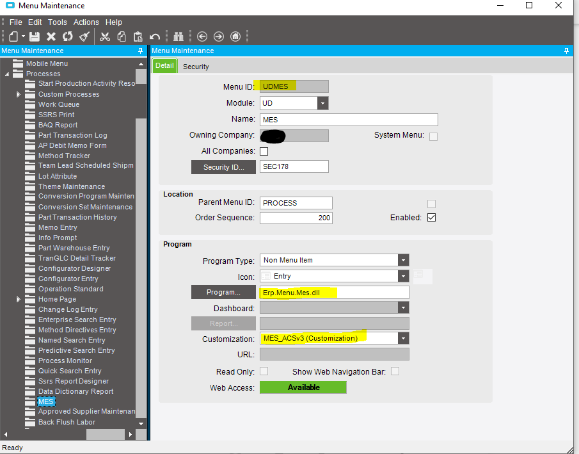Select Back Flush Labor tree item
579x454 pixels.
click(x=67, y=422)
